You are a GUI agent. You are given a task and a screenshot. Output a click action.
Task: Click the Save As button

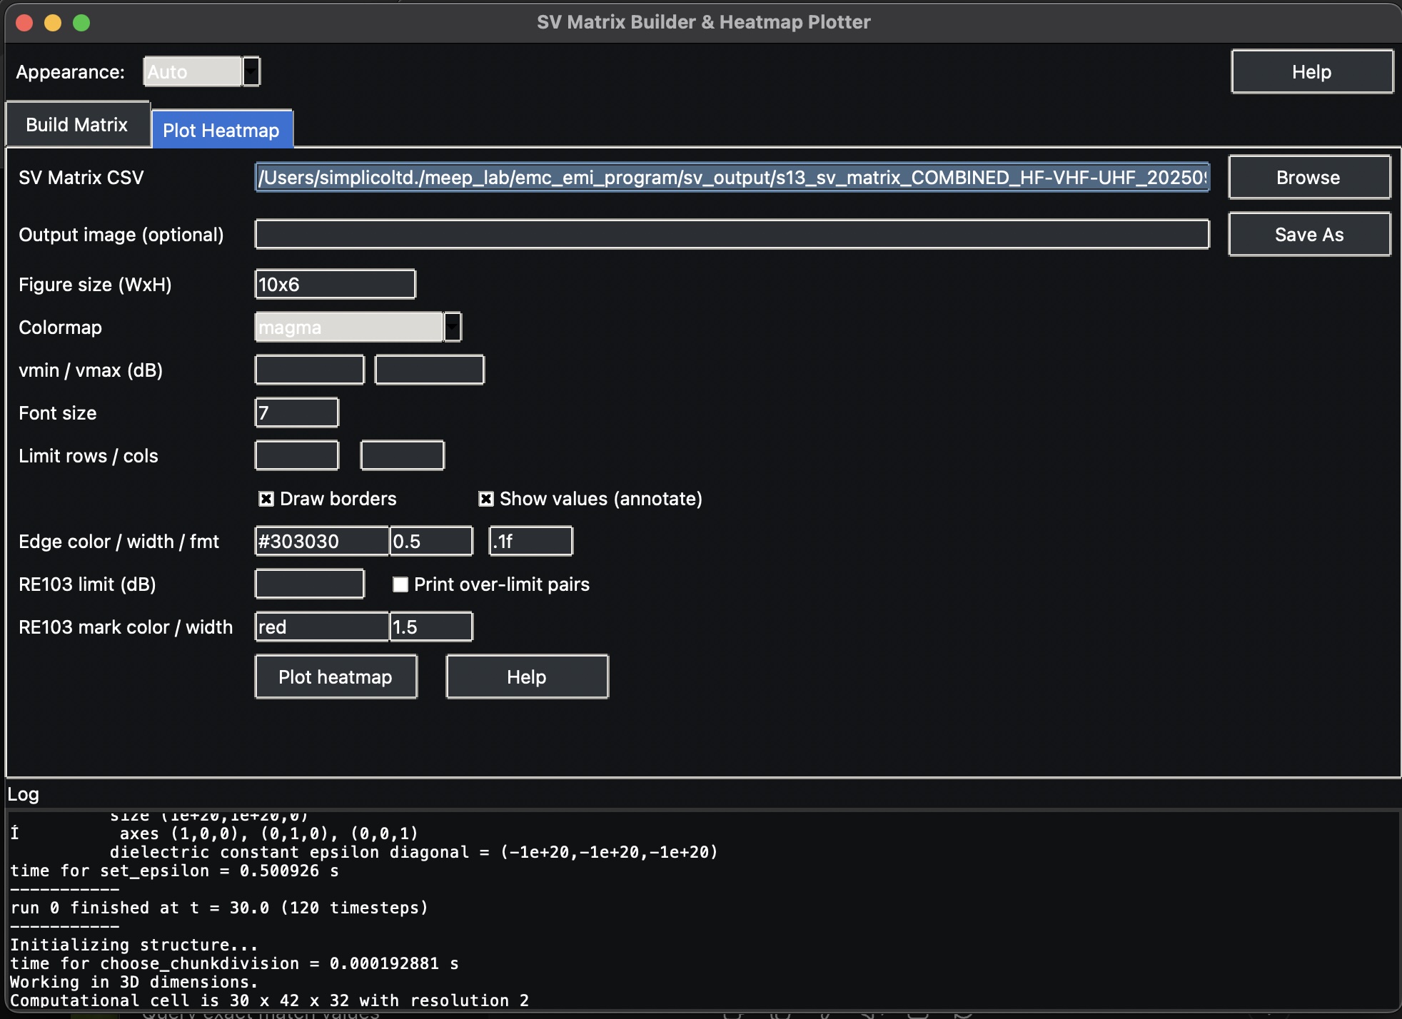(1309, 234)
